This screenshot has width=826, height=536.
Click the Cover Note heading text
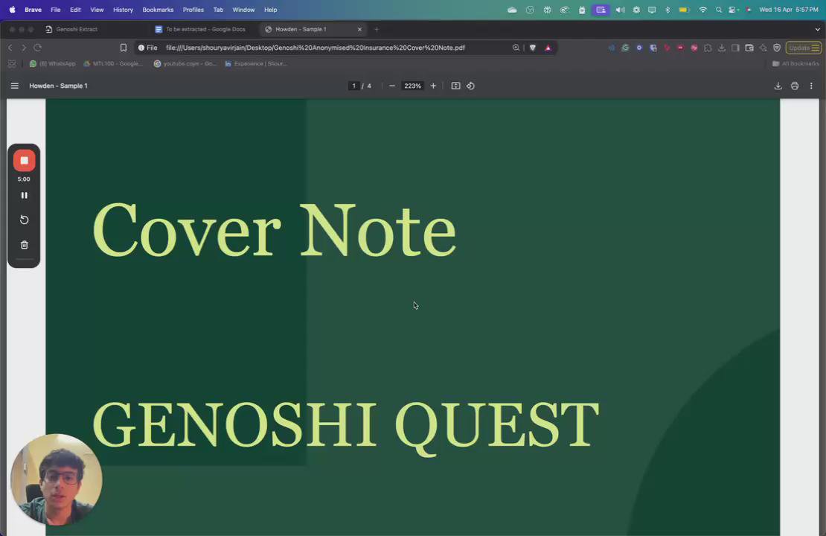click(274, 230)
